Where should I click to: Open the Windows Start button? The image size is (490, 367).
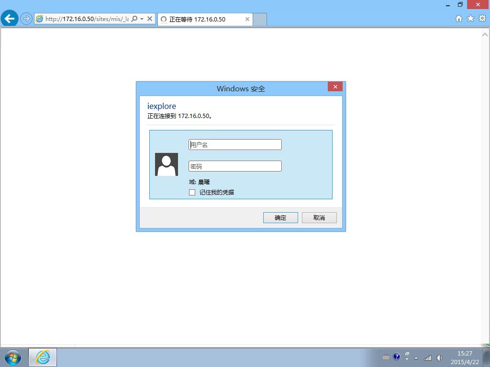tap(13, 357)
